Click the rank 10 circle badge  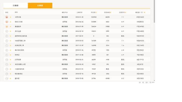(7, 60)
